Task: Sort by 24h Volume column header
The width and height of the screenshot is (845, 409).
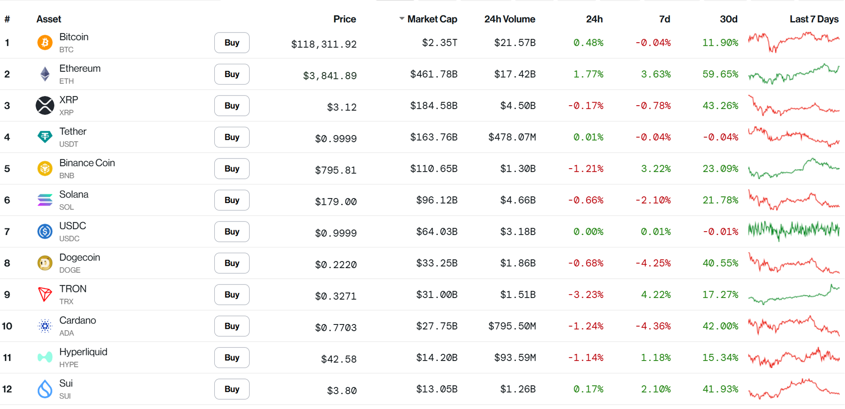Action: [510, 19]
